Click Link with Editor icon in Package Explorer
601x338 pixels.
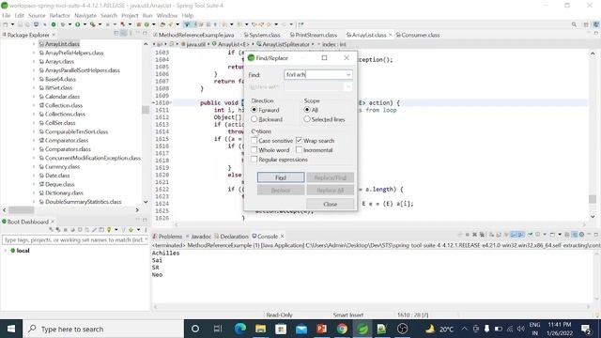point(123,34)
